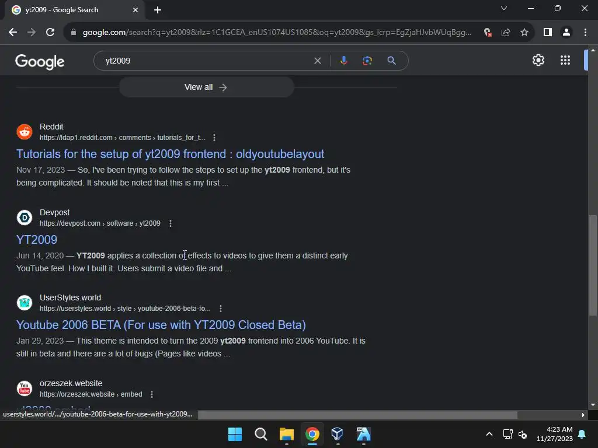Start voice search with microphone icon
The width and height of the screenshot is (598, 448).
pos(343,61)
